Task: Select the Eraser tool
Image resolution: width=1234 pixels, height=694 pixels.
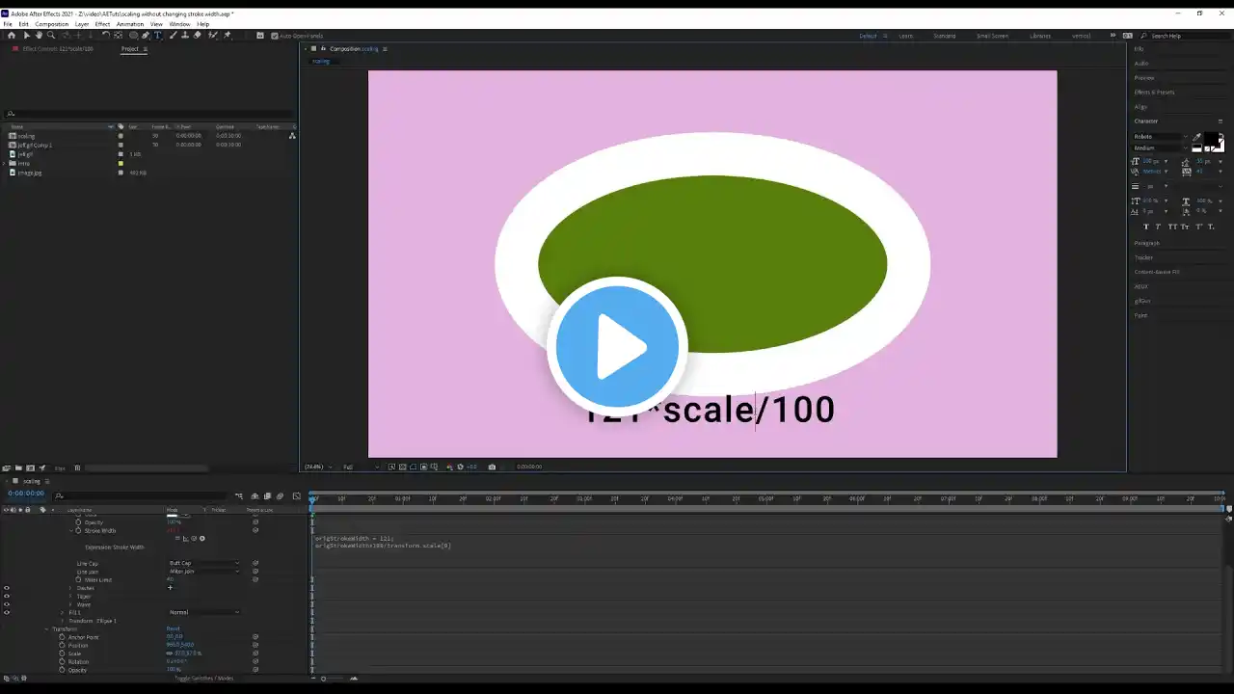Action: 198,36
